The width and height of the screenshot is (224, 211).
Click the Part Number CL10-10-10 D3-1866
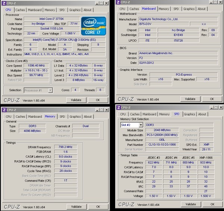(x=162, y=145)
